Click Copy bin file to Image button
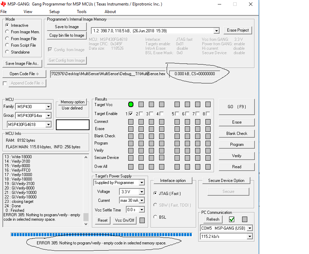Image resolution: width=309 pixels, height=254 pixels. 67,35
